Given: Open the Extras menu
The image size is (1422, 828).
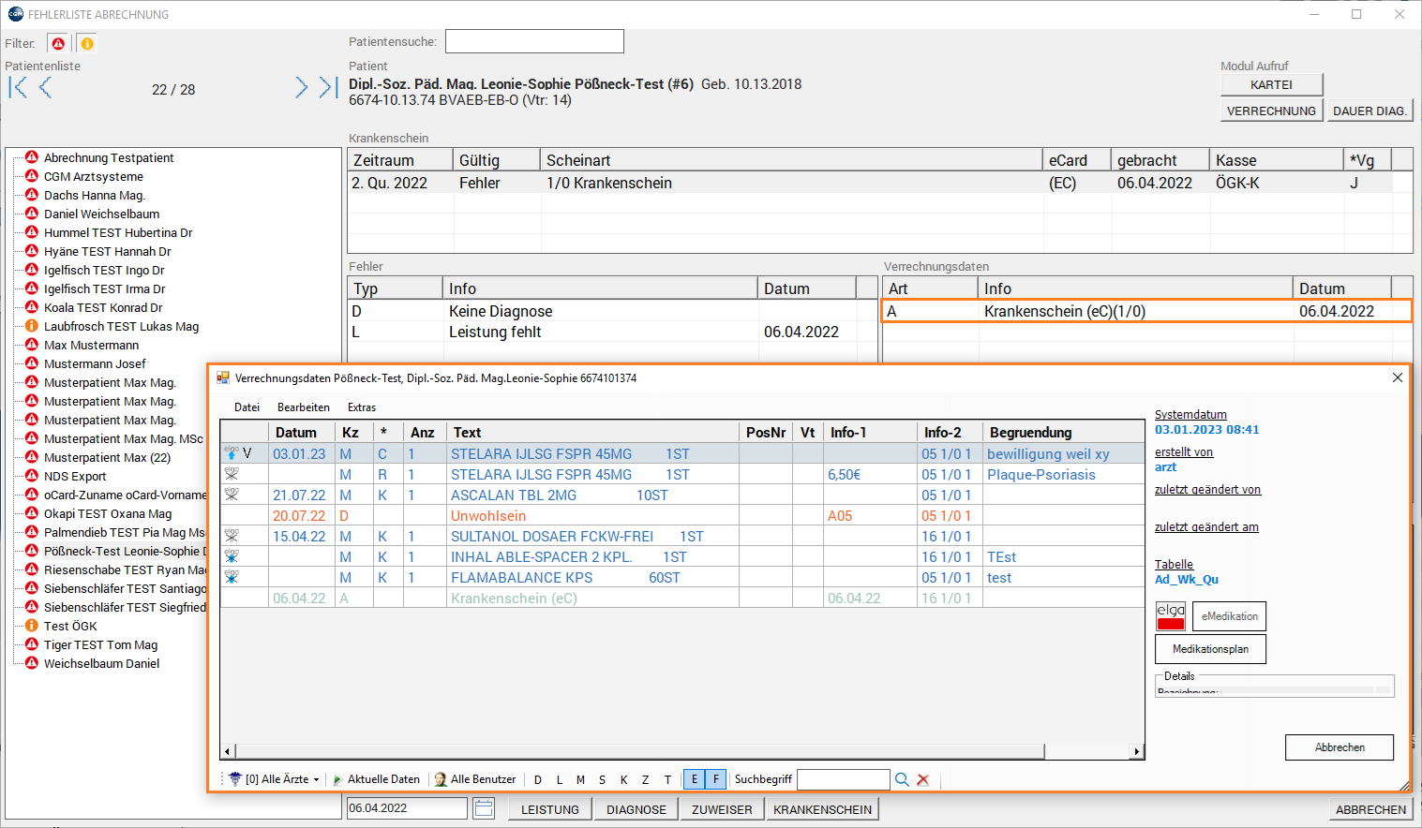Looking at the screenshot, I should point(362,407).
